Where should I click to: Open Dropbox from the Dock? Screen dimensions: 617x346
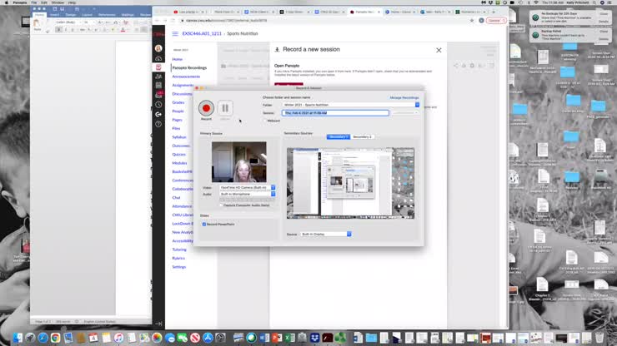(x=314, y=338)
